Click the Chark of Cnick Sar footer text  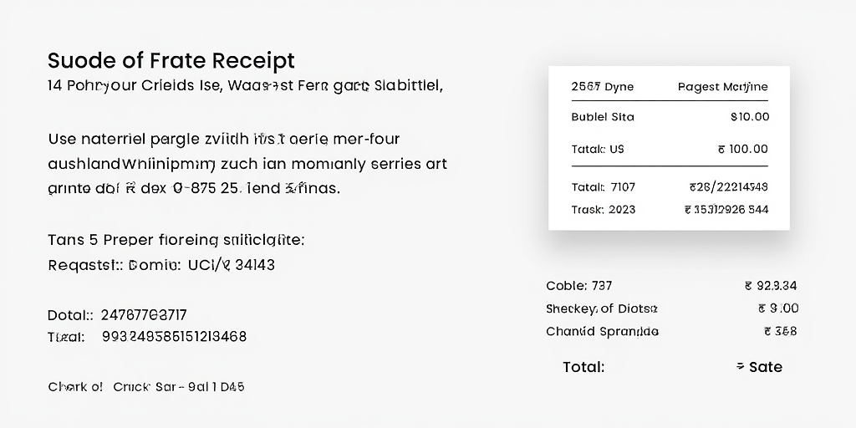146,387
